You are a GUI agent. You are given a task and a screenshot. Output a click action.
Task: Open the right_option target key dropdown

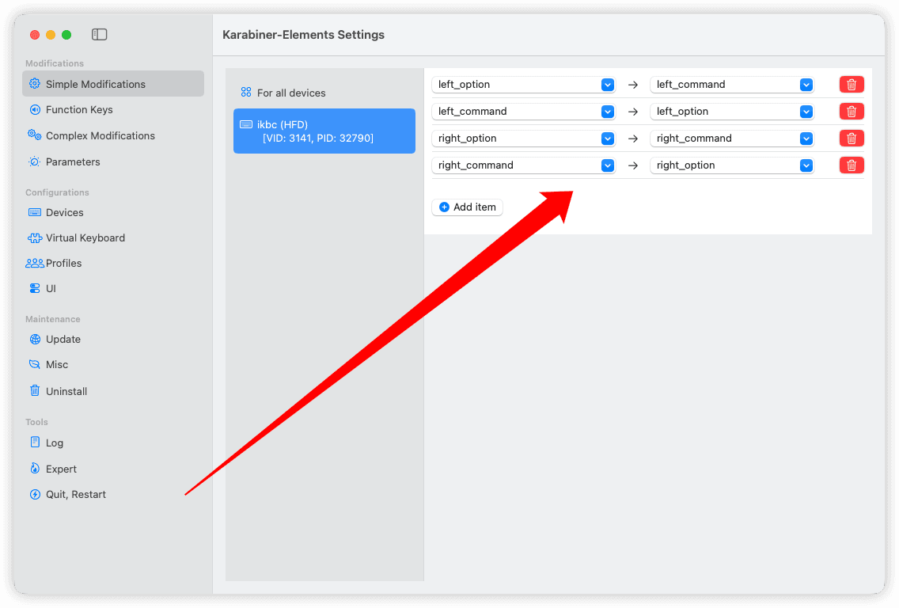click(731, 165)
